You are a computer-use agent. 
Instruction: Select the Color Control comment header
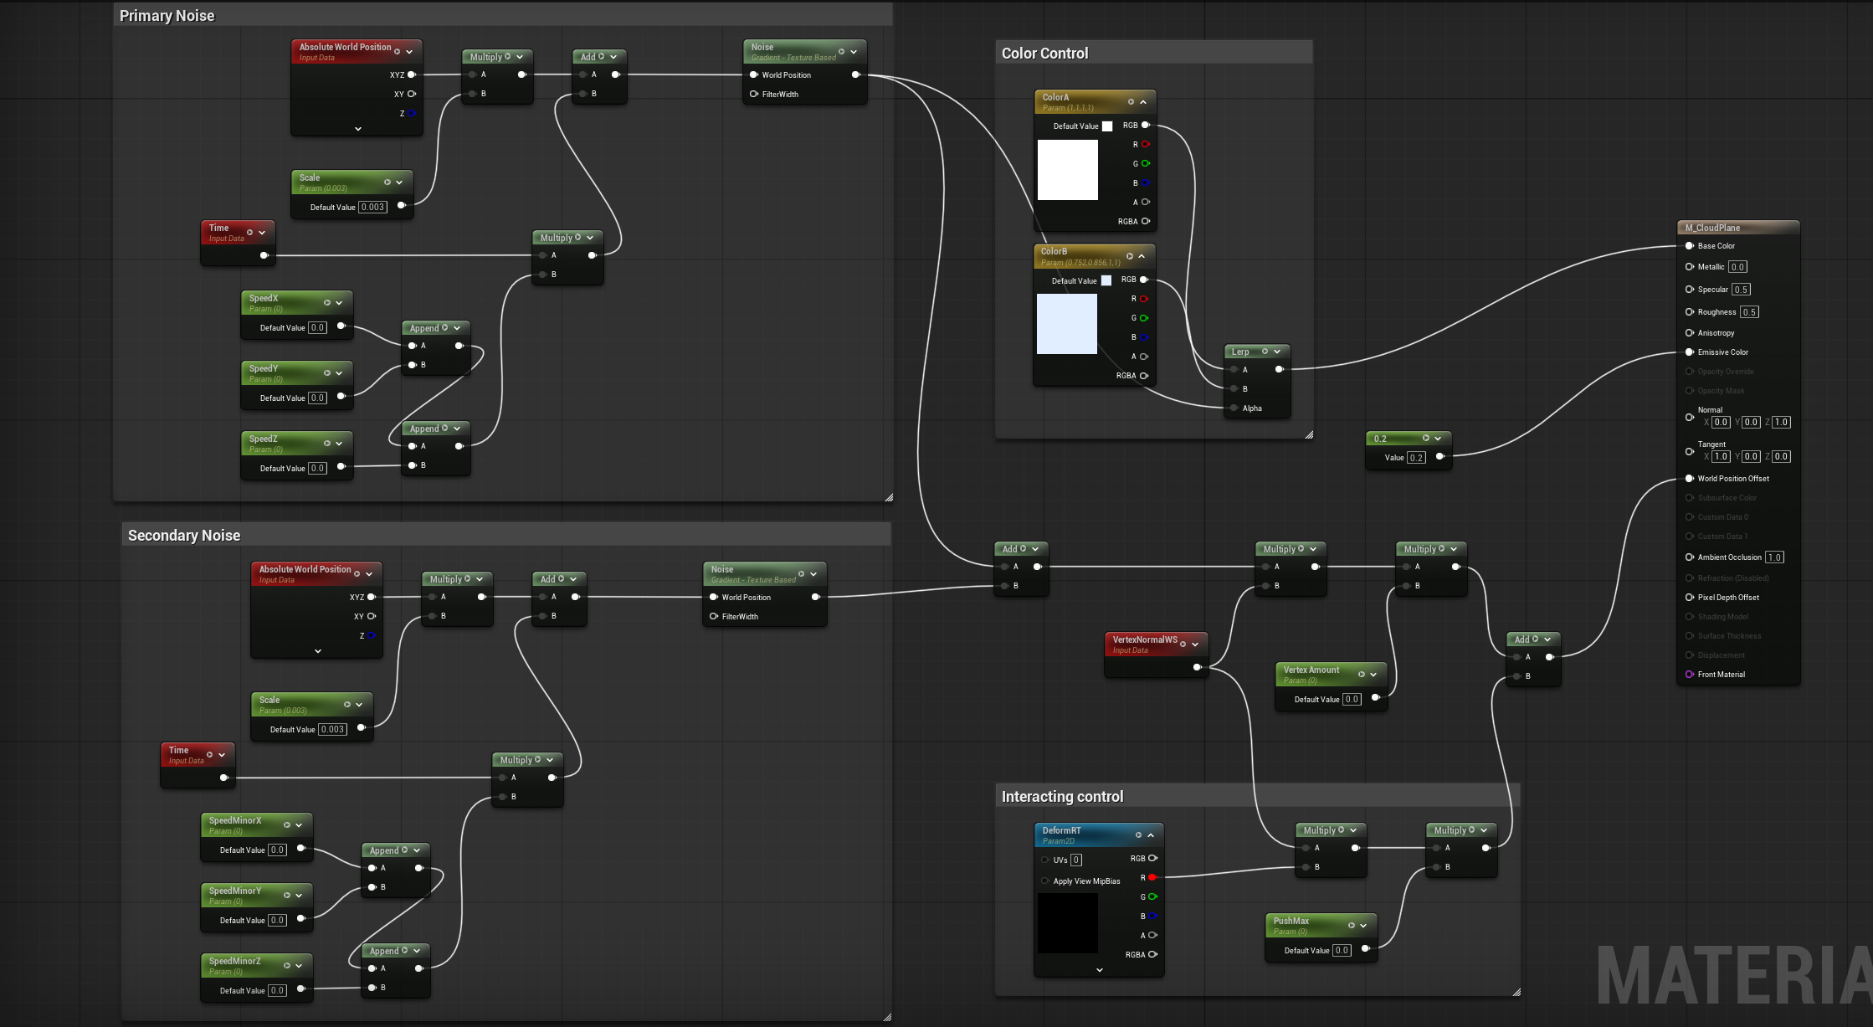coord(1044,54)
